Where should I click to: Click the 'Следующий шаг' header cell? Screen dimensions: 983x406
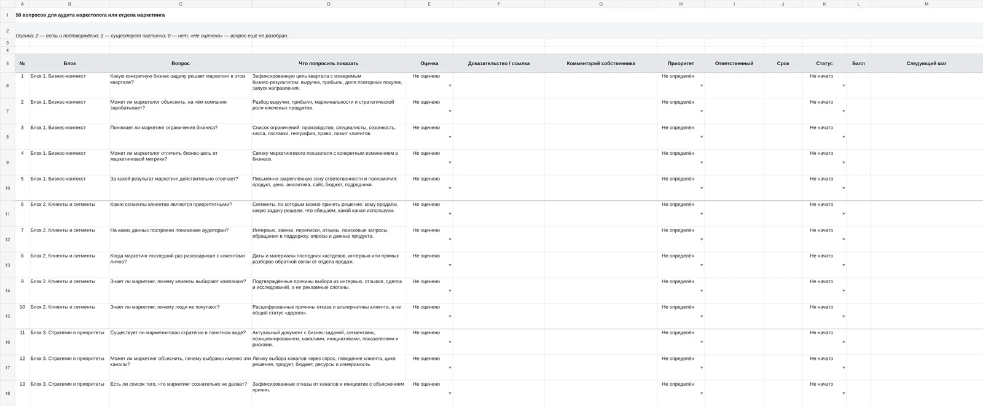pos(926,63)
